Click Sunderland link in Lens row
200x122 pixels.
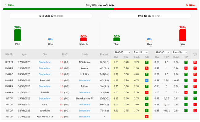click(x=85, y=104)
